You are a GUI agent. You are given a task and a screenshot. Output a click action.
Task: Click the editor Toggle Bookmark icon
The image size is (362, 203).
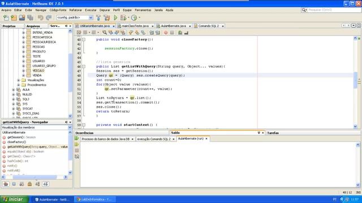pos(143,33)
